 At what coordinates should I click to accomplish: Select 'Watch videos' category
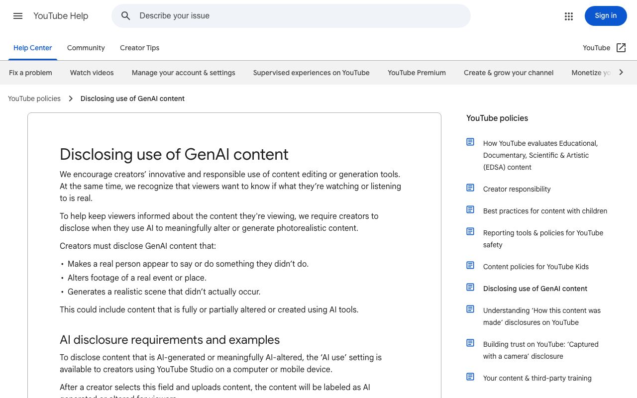click(92, 73)
